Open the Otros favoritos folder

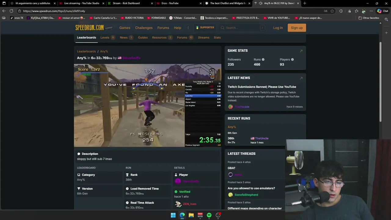click(369, 18)
